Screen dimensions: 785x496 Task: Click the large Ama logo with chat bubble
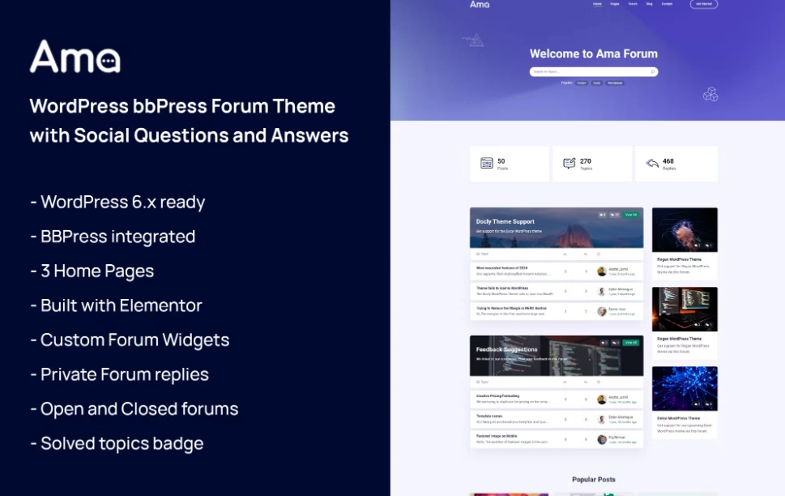pyautogui.click(x=75, y=58)
